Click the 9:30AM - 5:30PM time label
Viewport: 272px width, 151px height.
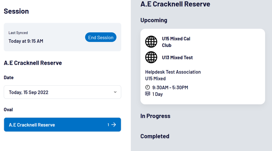pyautogui.click(x=170, y=87)
